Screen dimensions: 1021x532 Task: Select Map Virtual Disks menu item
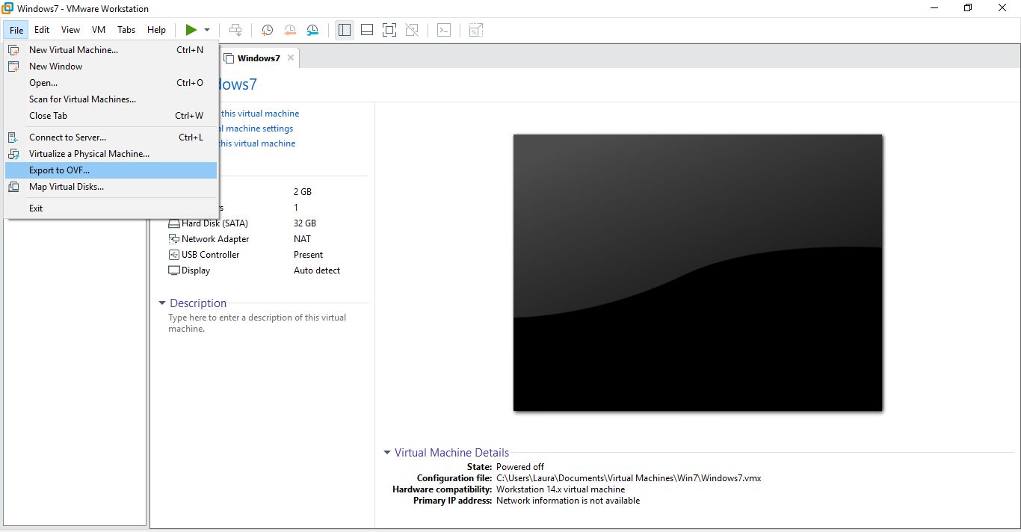66,187
